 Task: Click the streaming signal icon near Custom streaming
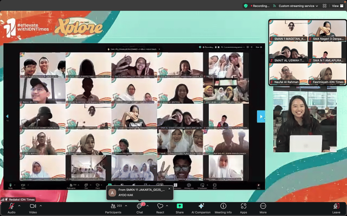click(x=274, y=6)
